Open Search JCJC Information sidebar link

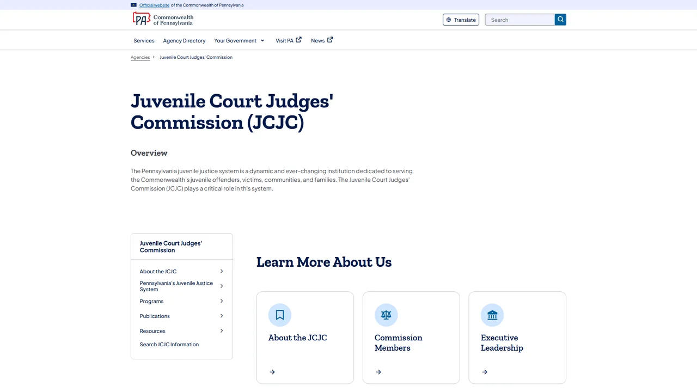[169, 345]
